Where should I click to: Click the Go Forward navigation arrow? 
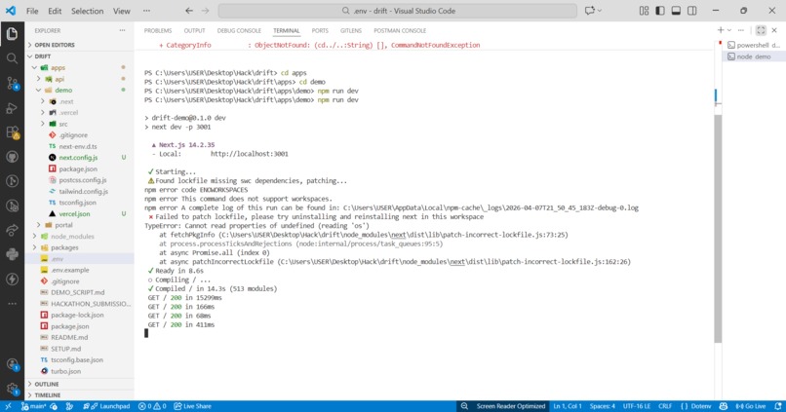(205, 11)
